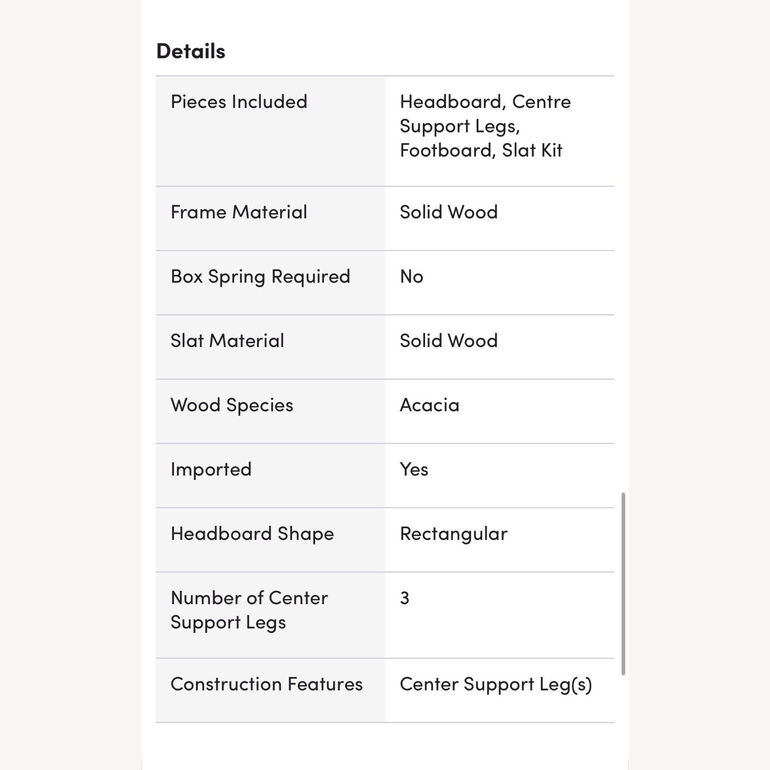Viewport: 770px width, 770px height.
Task: Click the Solid Wood value for Frame Material
Action: point(449,212)
